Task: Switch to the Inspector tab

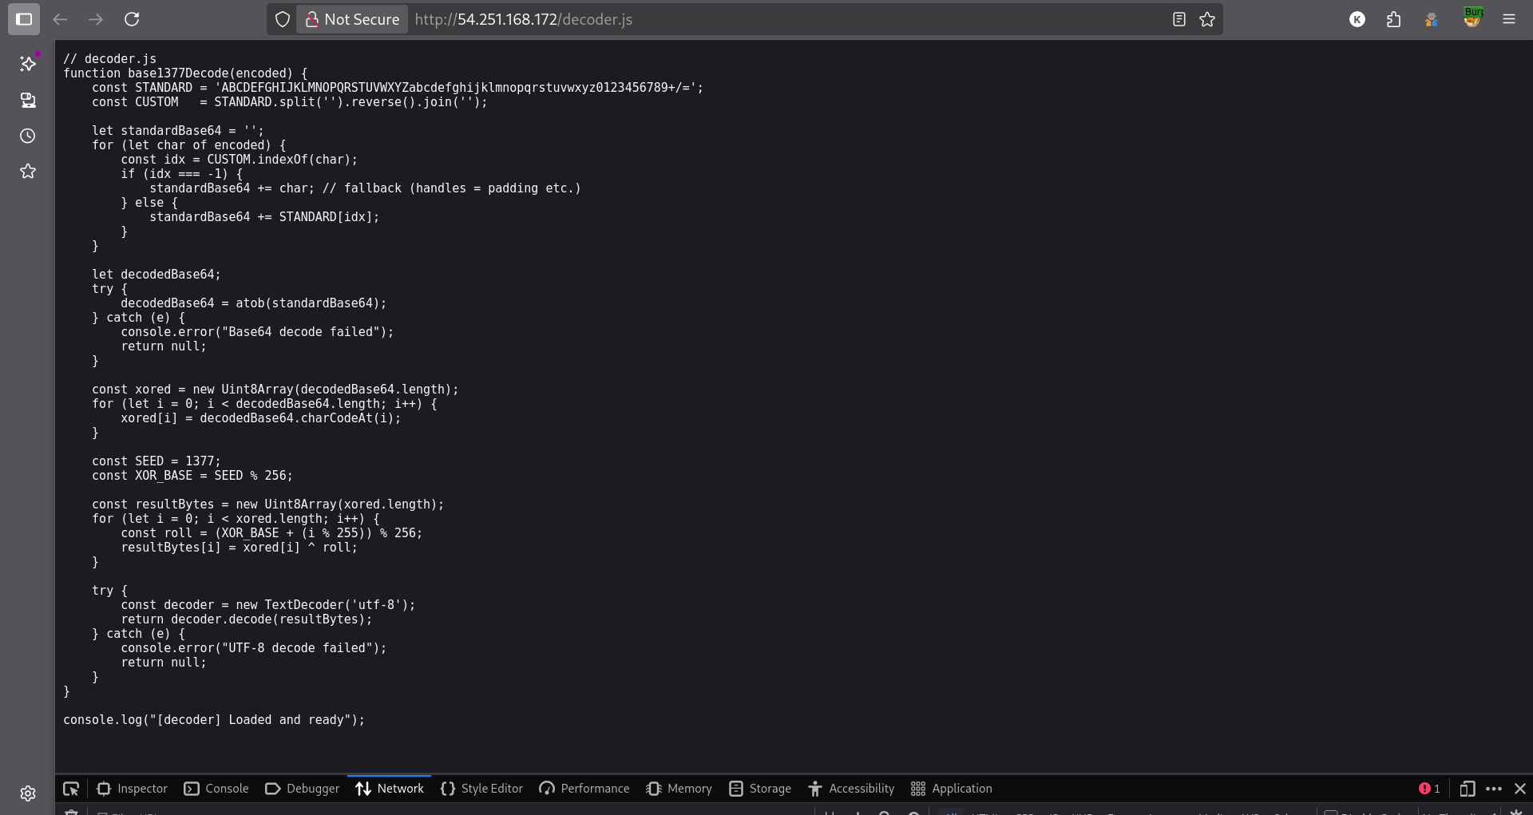Action: [x=132, y=789]
